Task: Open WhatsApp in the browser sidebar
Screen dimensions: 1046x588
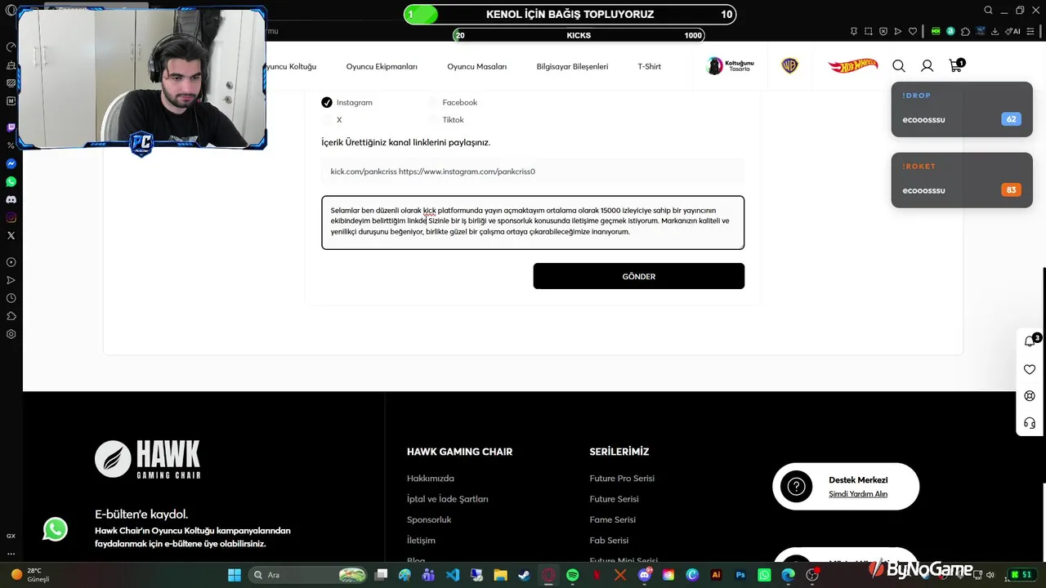Action: coord(11,181)
